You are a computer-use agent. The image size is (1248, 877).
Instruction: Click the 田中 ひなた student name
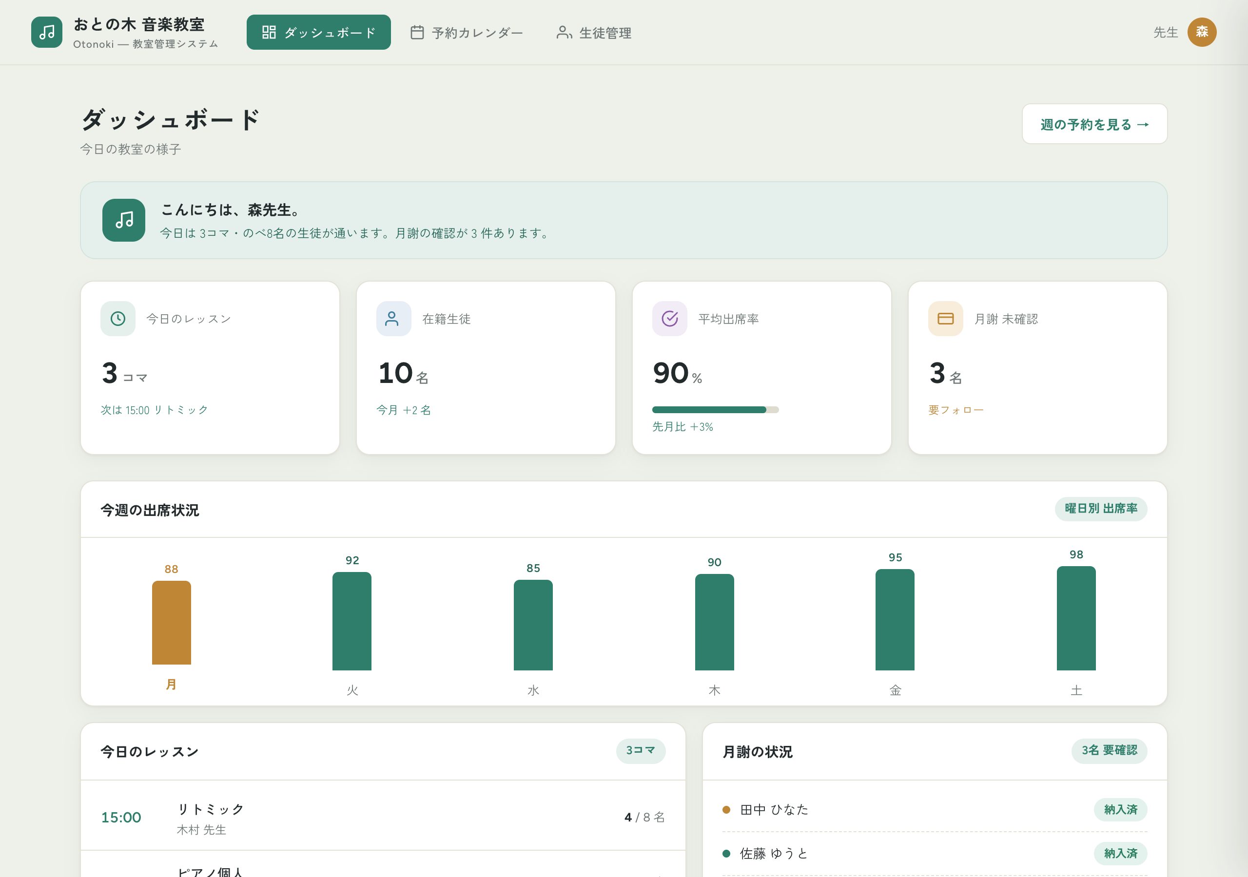pyautogui.click(x=774, y=810)
